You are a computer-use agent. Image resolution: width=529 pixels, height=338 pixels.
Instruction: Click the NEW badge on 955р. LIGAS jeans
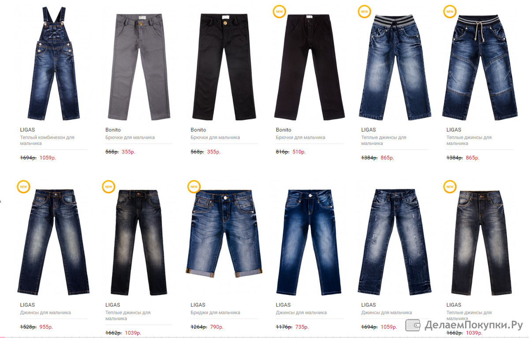pyautogui.click(x=23, y=187)
